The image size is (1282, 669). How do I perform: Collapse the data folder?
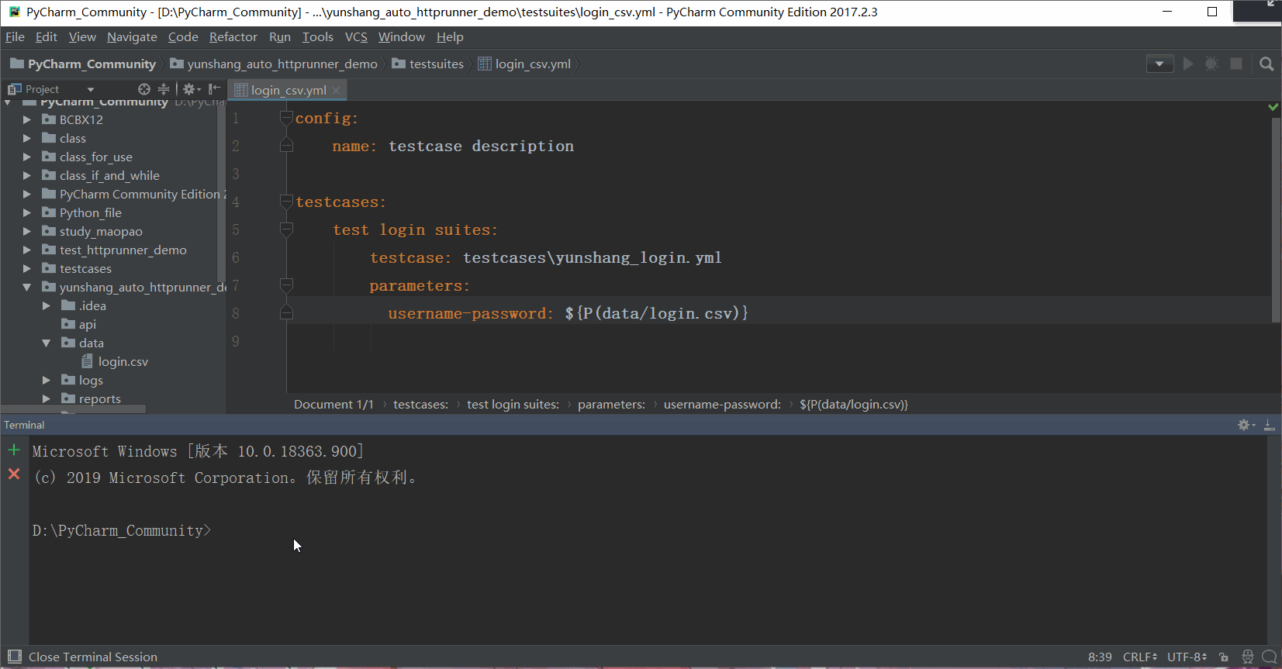47,343
